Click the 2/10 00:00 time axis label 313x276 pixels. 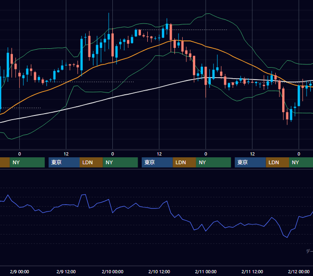tap(113, 271)
